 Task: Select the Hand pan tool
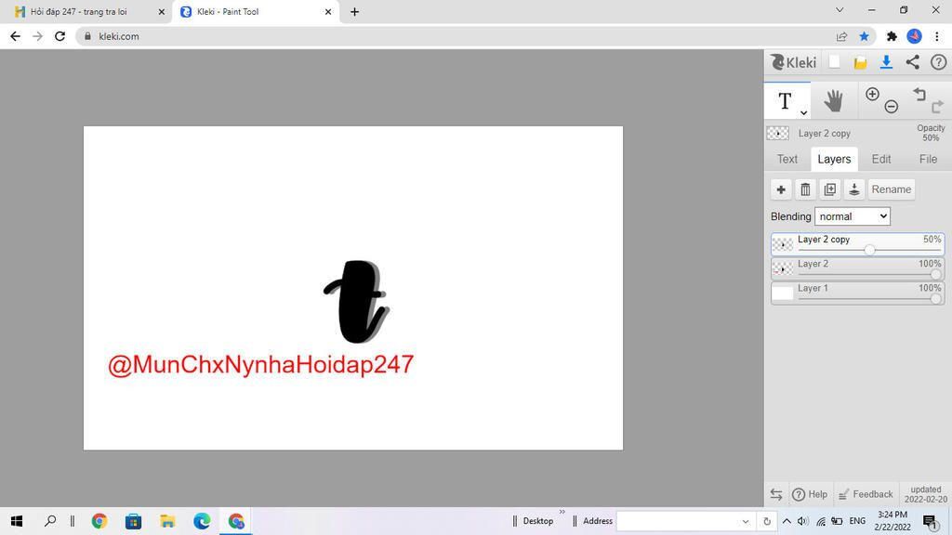click(834, 100)
